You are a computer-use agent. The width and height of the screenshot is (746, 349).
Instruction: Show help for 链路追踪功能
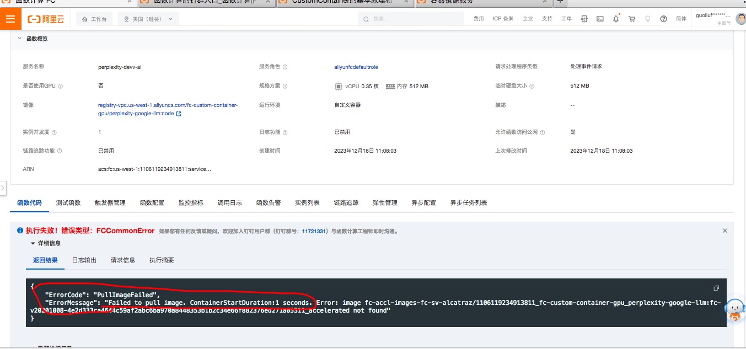click(60, 151)
